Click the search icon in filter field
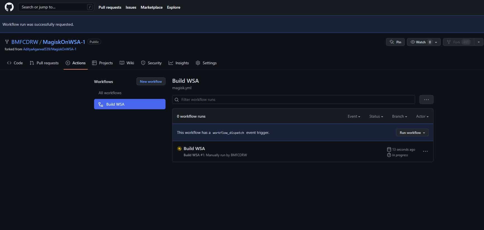This screenshot has width=484, height=230. click(x=177, y=100)
